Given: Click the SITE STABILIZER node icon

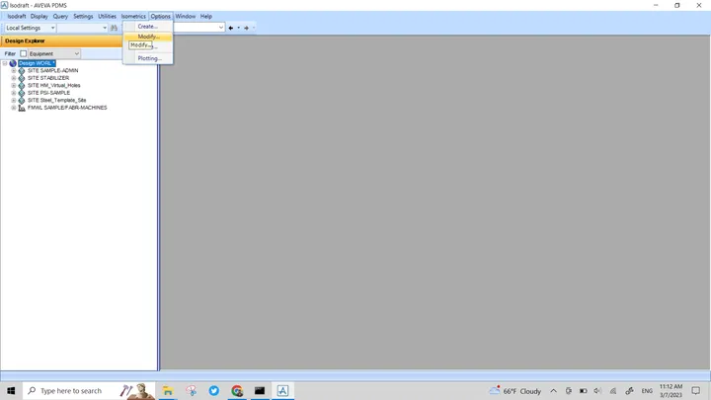Looking at the screenshot, I should [22, 78].
